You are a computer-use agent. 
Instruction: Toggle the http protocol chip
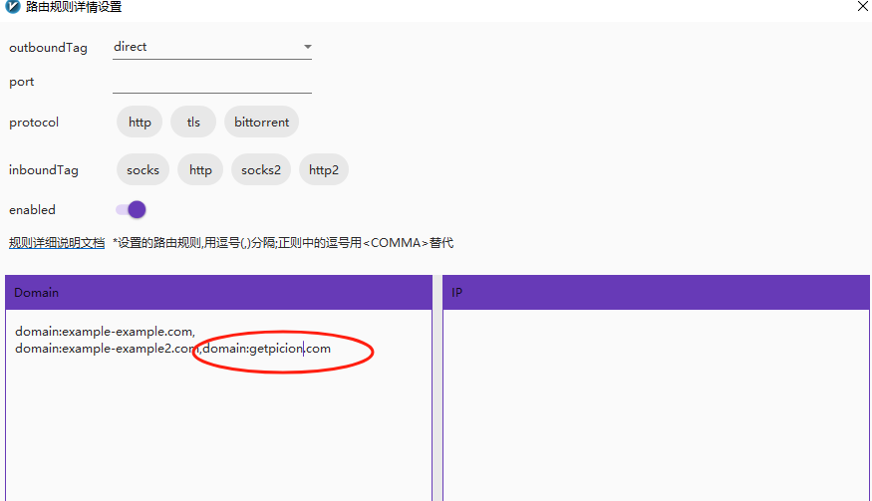tap(140, 122)
